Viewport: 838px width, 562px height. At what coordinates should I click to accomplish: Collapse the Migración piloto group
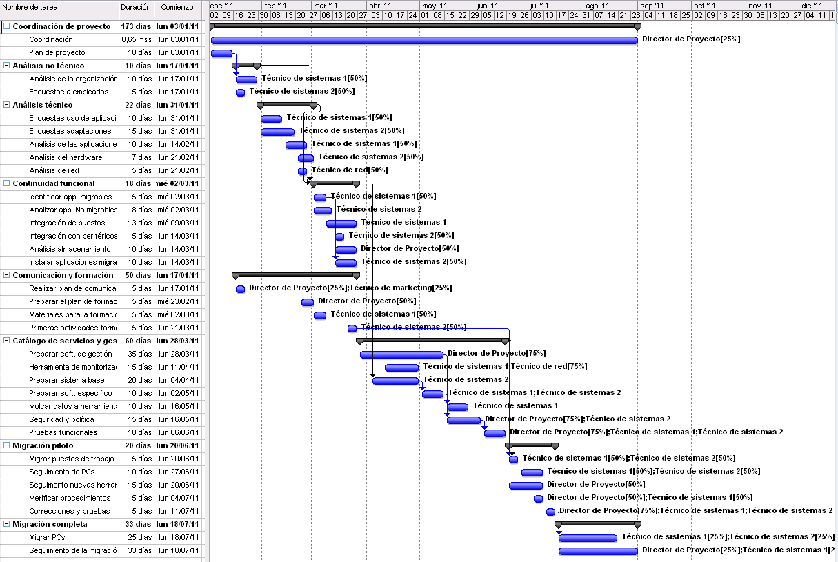pyautogui.click(x=6, y=445)
